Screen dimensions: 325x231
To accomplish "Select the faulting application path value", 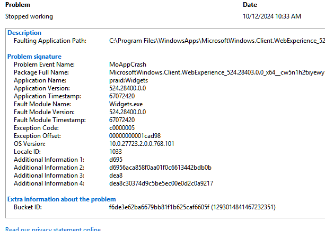I will pos(217,41).
